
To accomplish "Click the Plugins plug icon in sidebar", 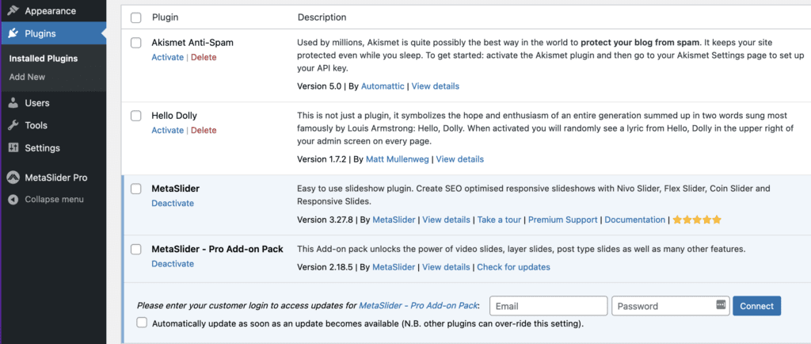I will click(x=14, y=34).
